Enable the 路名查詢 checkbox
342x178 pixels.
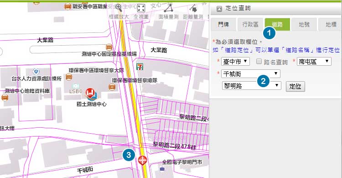259,61
